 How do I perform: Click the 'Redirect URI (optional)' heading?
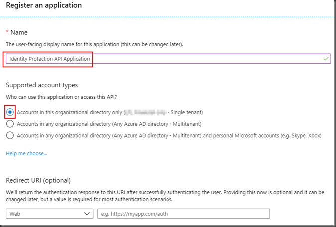click(38, 180)
